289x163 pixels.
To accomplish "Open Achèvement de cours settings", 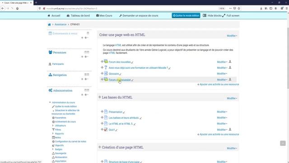I will [65, 122].
